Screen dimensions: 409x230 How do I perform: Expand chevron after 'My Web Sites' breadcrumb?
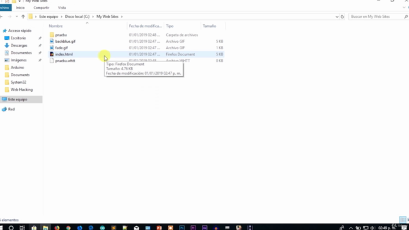122,17
